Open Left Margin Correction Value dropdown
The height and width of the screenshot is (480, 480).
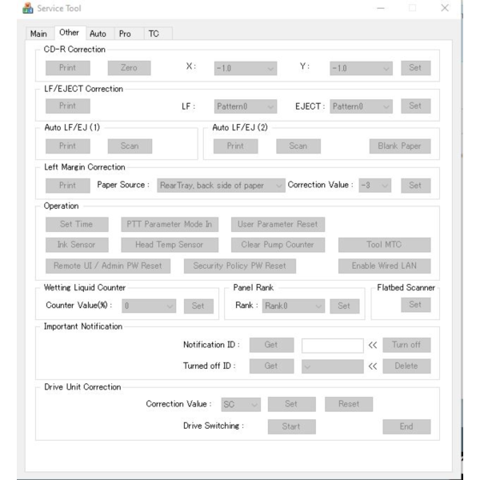(x=374, y=186)
